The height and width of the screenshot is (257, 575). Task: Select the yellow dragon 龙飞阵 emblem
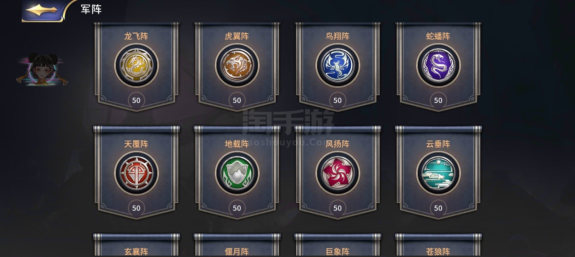click(x=136, y=66)
